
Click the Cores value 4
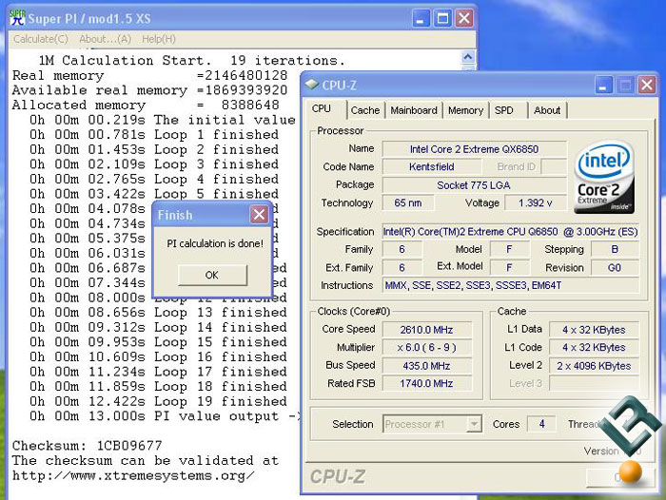coord(541,424)
